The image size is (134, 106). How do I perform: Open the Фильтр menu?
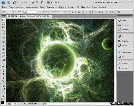(x=62, y=7)
